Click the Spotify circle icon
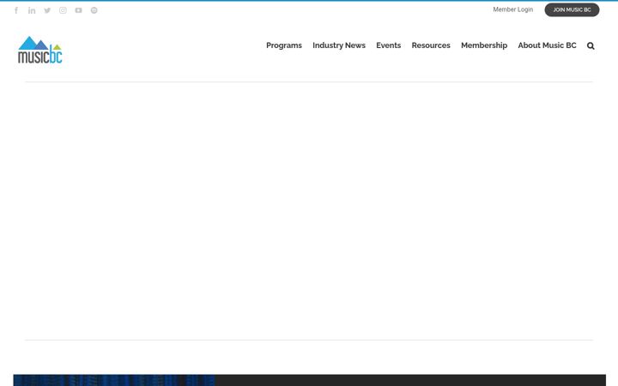 (94, 10)
